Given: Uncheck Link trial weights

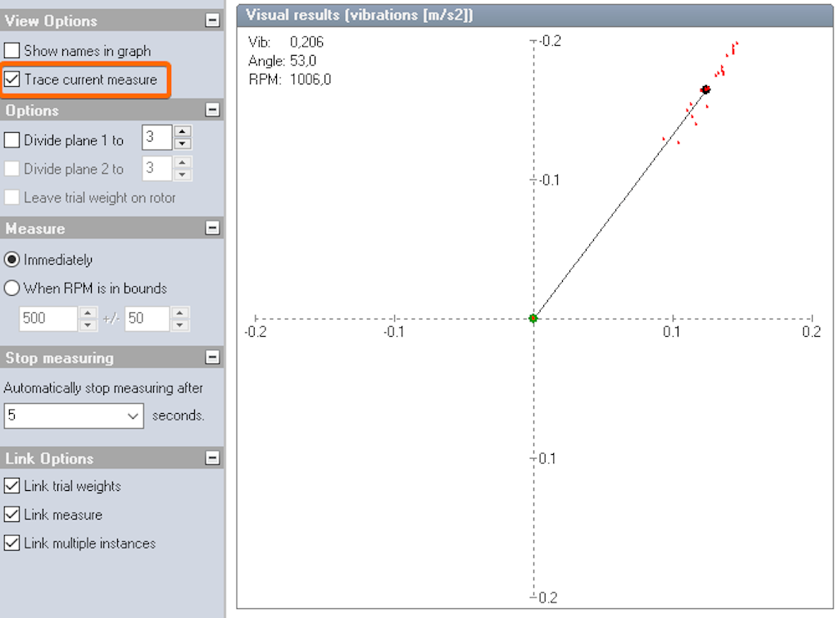Looking at the screenshot, I should [x=11, y=486].
